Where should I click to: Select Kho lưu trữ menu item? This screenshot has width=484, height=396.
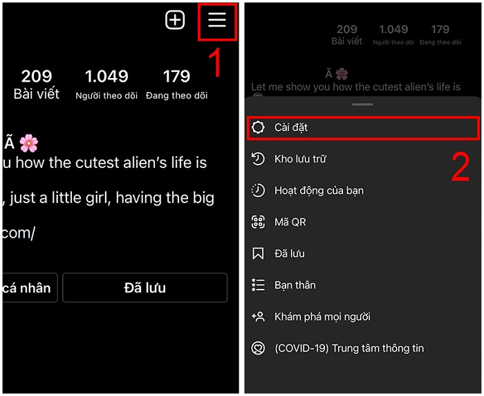(363, 159)
